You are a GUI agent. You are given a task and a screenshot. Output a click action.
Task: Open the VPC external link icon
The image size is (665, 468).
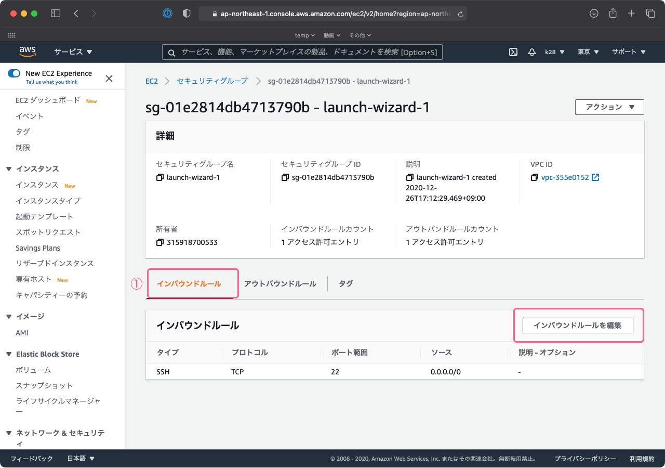(x=596, y=177)
